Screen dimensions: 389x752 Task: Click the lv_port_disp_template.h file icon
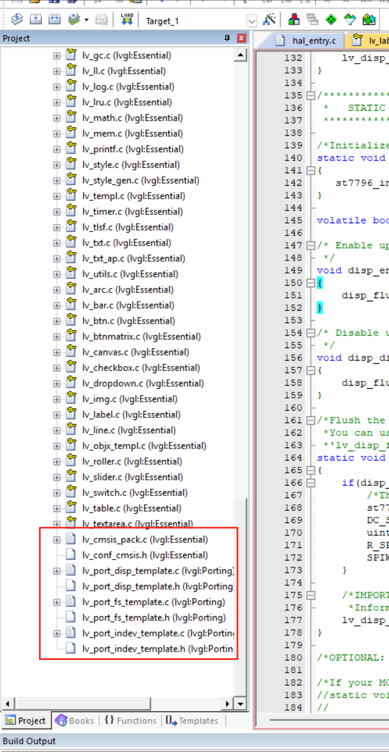click(71, 586)
